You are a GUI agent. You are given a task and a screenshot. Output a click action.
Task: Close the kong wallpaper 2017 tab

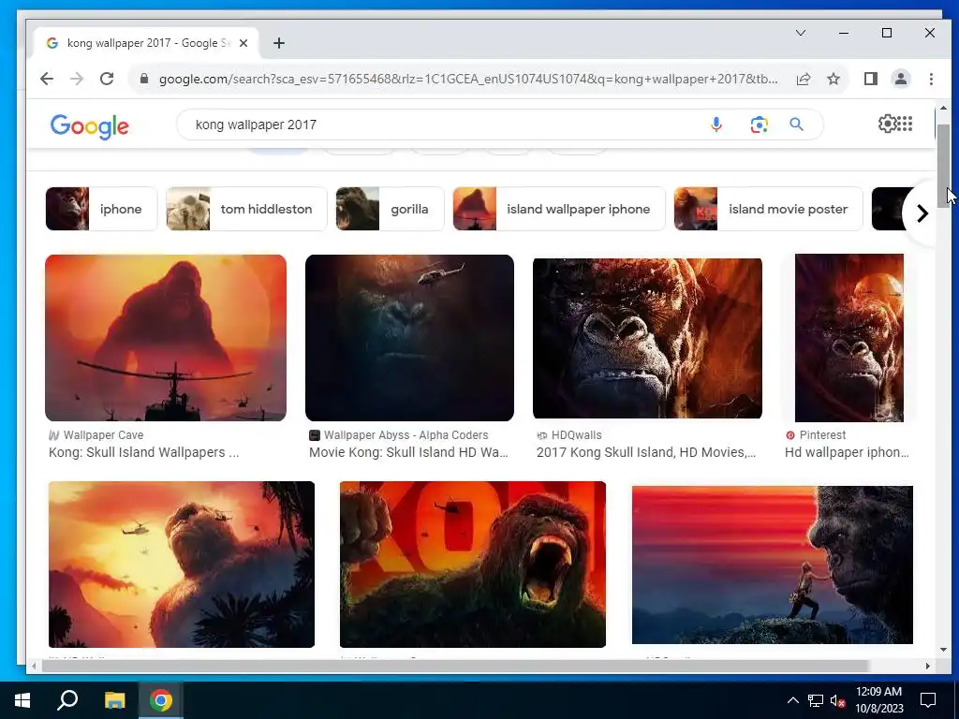point(243,43)
